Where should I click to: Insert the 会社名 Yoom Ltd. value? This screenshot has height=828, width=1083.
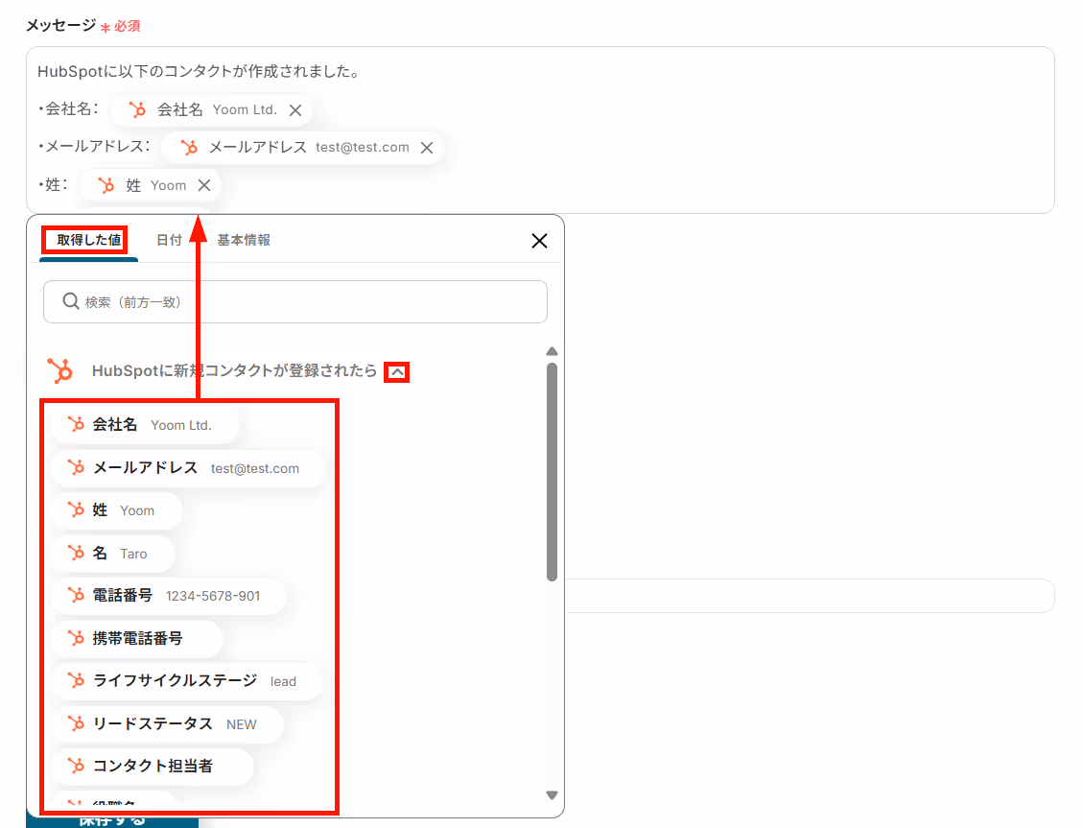click(x=145, y=425)
